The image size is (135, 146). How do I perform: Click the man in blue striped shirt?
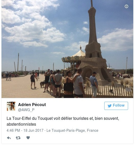[x=94, y=84]
